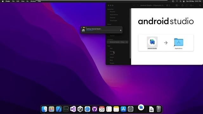Screen dimensions: 203x114
Task: Open the view switcher dropdown in Finder toolbar
Action: coord(168,5)
